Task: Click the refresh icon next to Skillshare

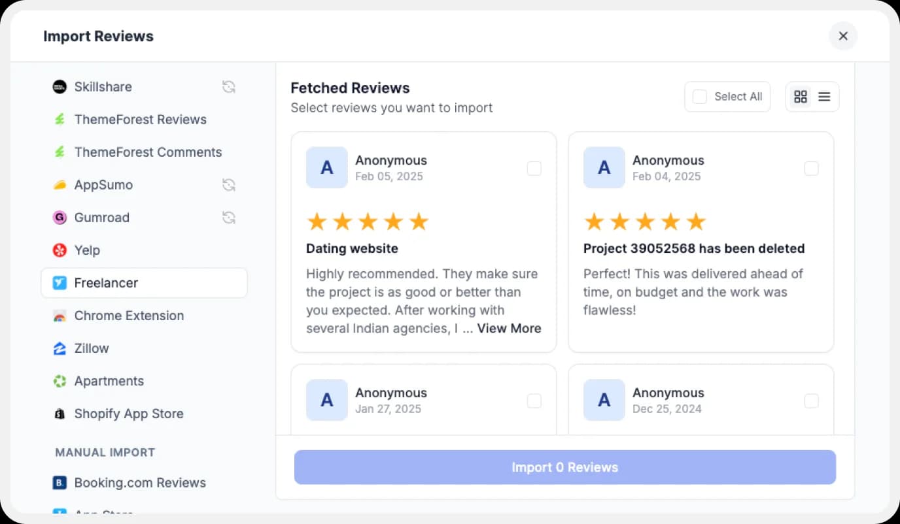Action: (x=228, y=87)
